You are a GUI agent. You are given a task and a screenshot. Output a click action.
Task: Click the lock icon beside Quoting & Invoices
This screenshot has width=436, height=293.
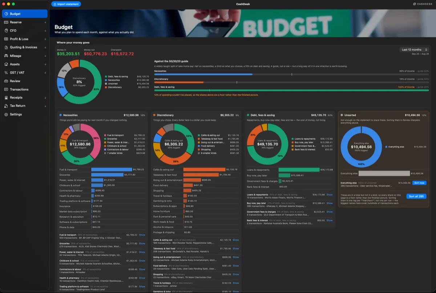pyautogui.click(x=45, y=47)
